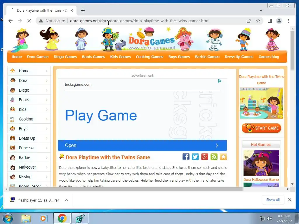
Task: Click the Barbie face icon in sidebar
Action: 13,157
